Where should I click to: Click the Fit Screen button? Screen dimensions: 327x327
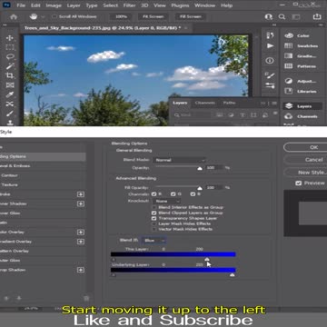click(153, 16)
